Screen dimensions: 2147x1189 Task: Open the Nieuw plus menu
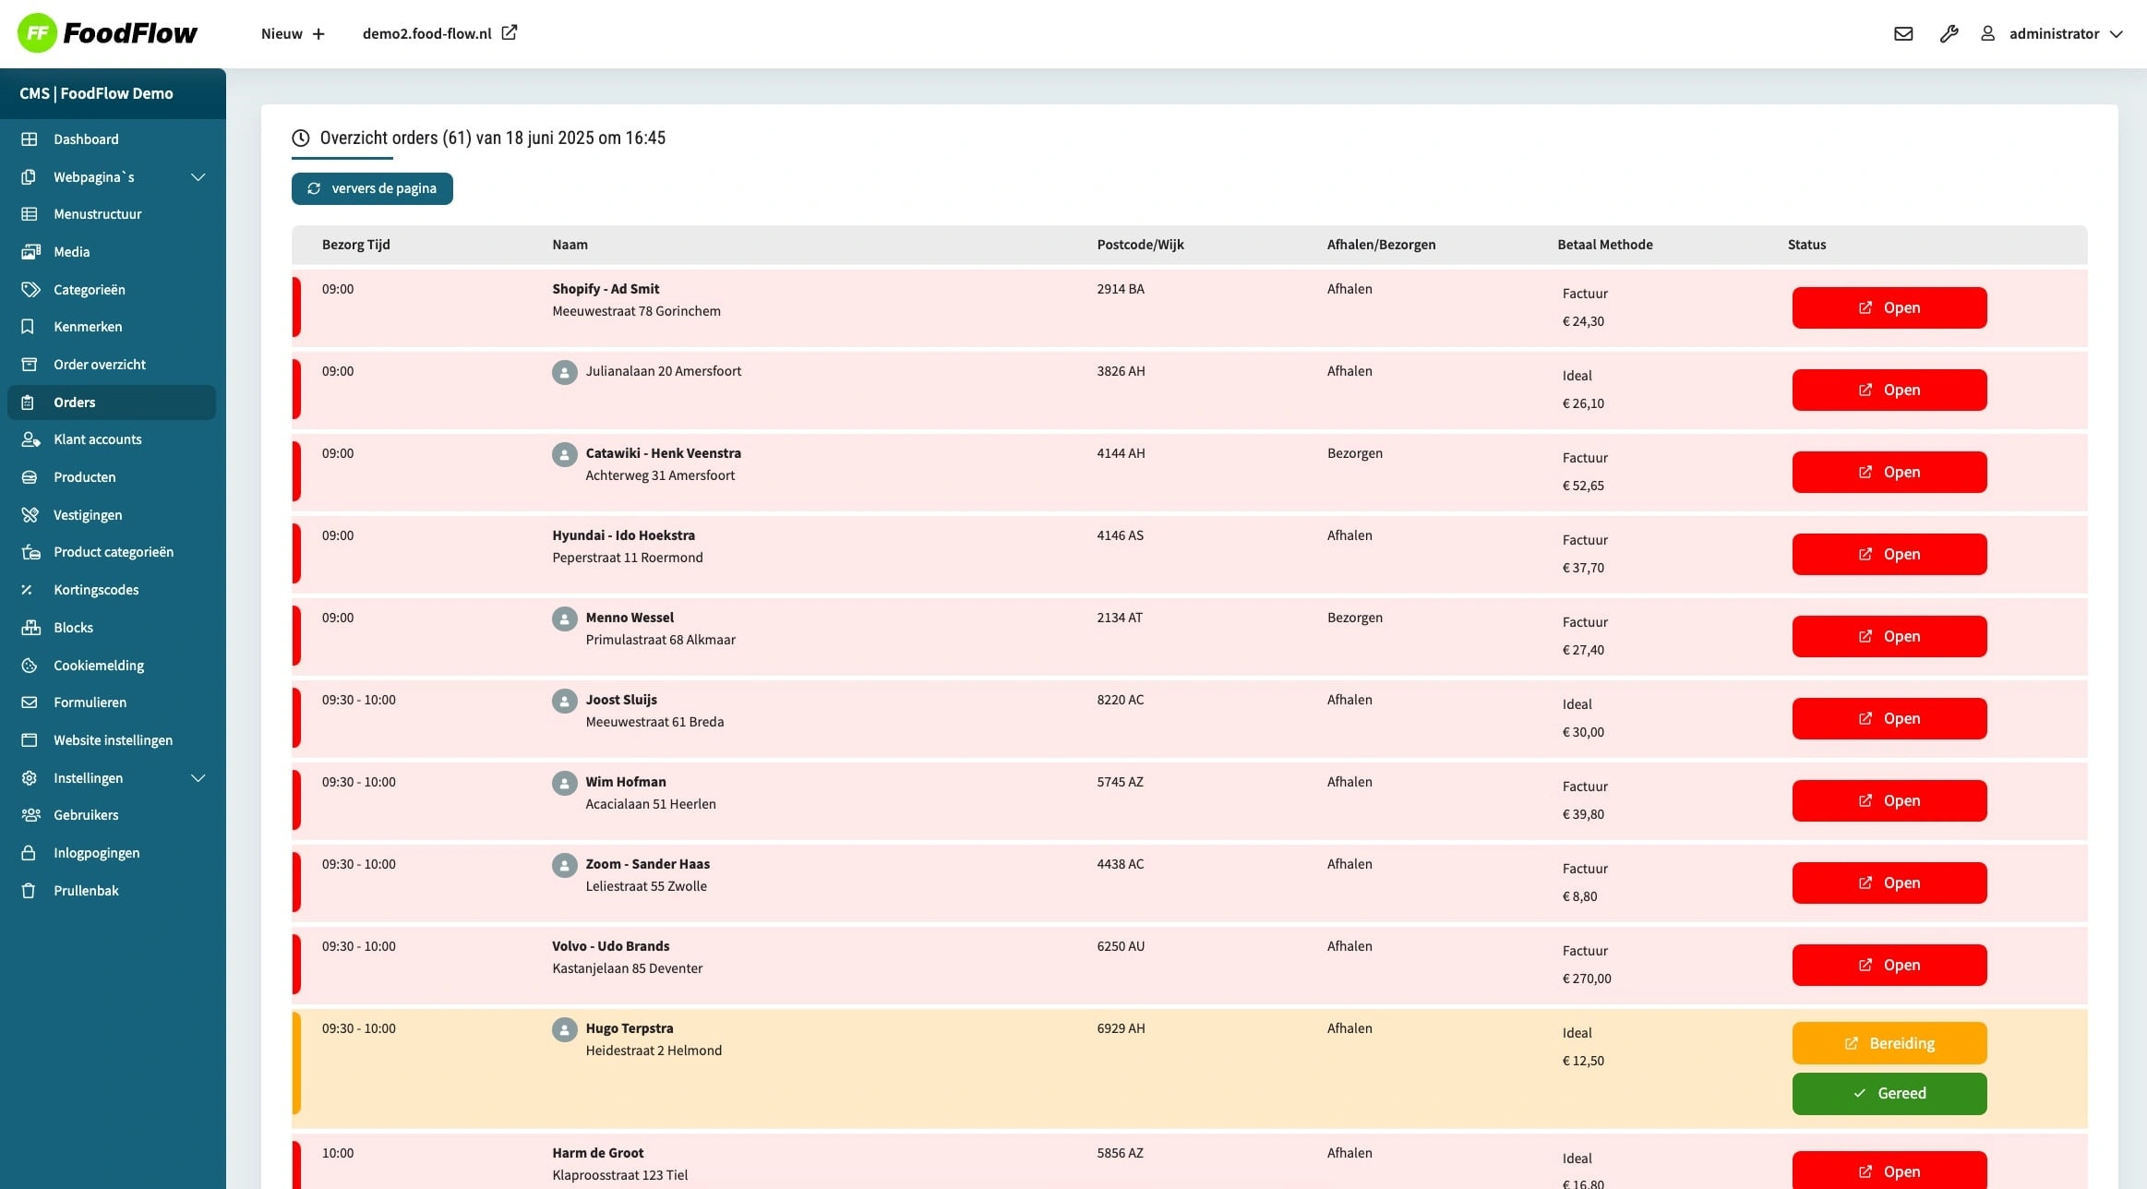(x=293, y=34)
